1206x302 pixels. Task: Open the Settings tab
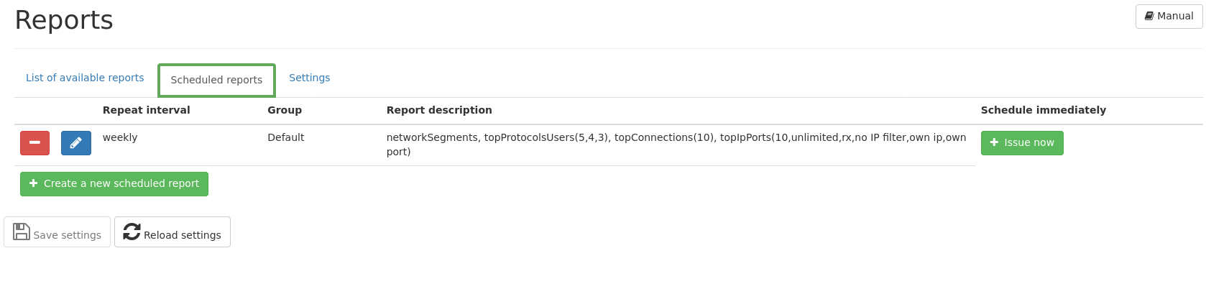click(x=310, y=78)
